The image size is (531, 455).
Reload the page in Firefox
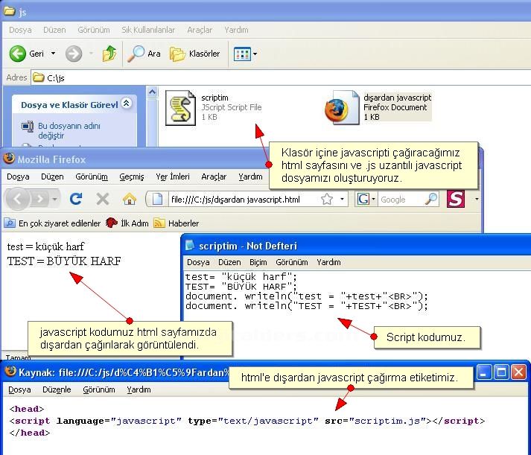tap(76, 199)
